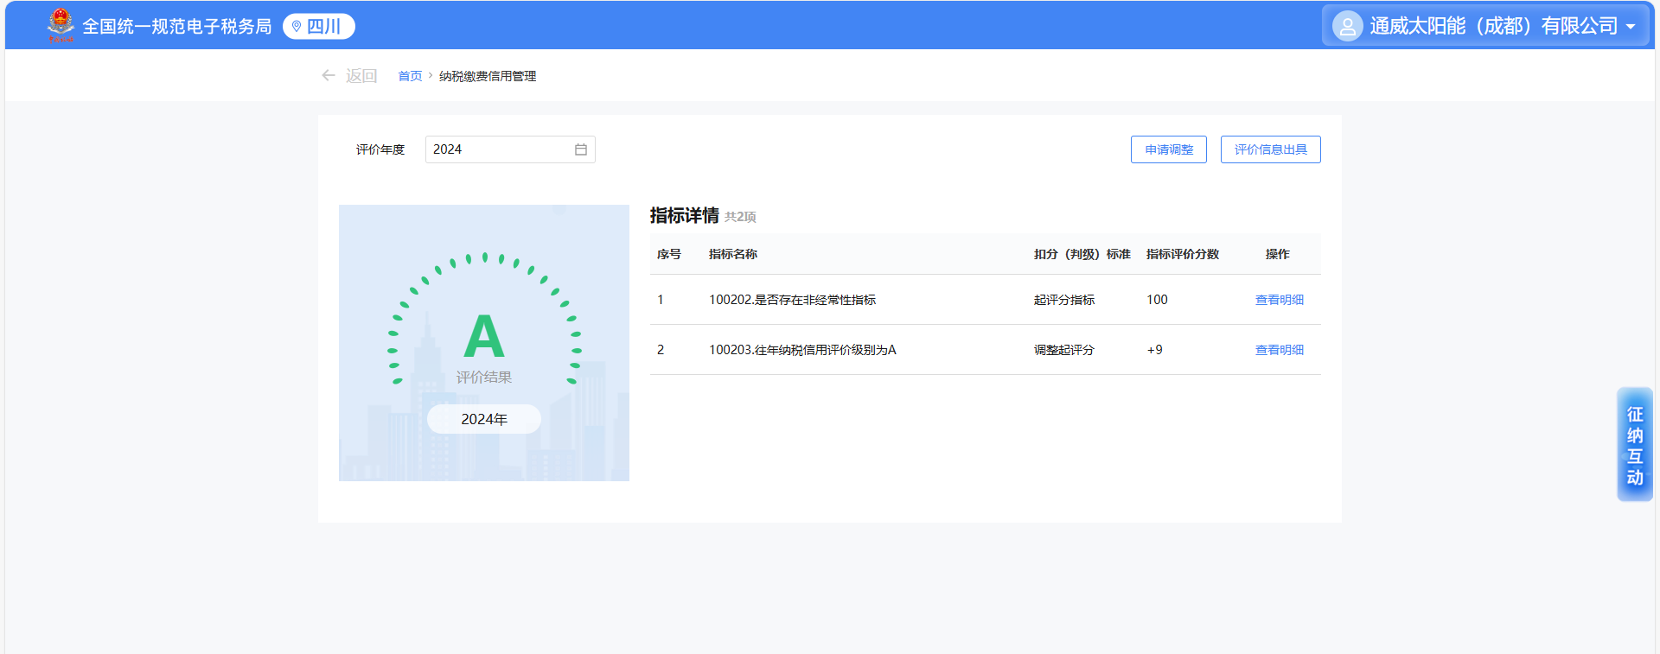
Task: Click the 通威太阳能 company name
Action: (1493, 26)
